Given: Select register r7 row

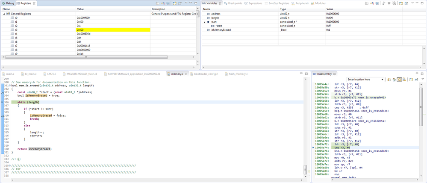Looking at the screenshot, I should coord(98,46).
